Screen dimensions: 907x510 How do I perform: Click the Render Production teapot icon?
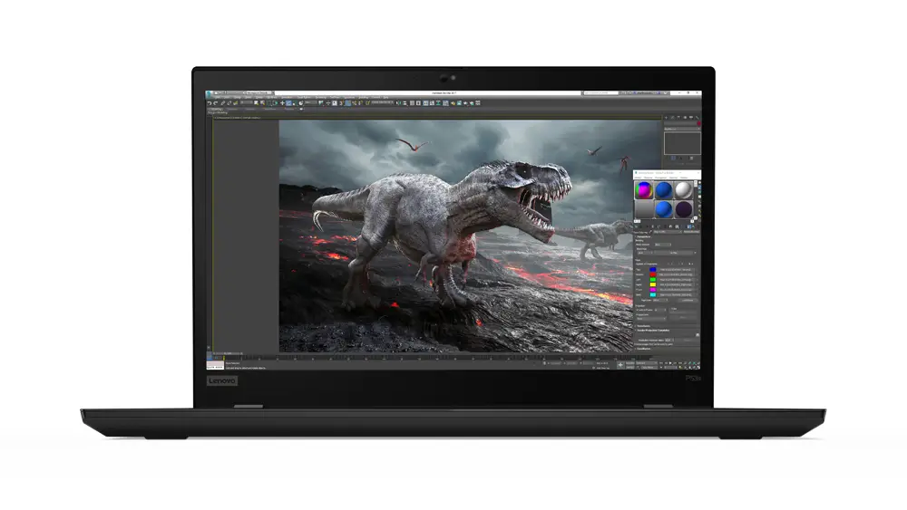pos(465,102)
